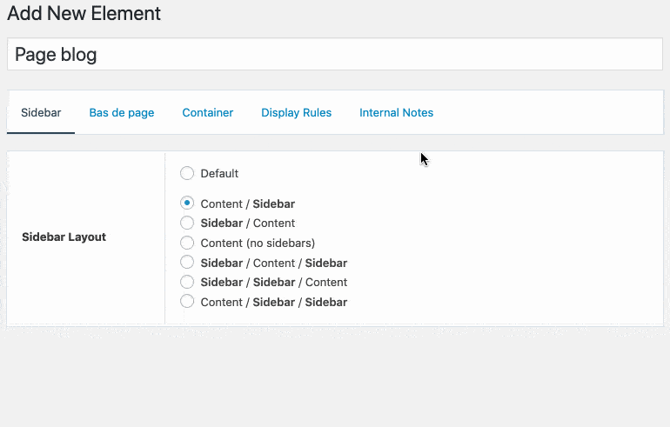Click the 'Content (no sidebars)' label text
The image size is (670, 427).
click(x=258, y=243)
